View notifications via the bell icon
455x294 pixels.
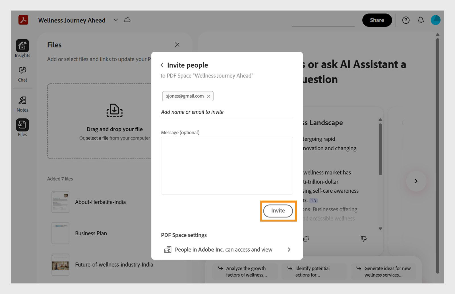point(421,20)
